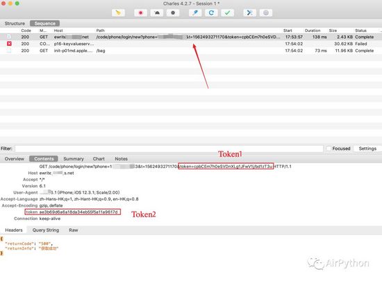Sort by the Size column header
The image size is (382, 281).
(x=333, y=31)
